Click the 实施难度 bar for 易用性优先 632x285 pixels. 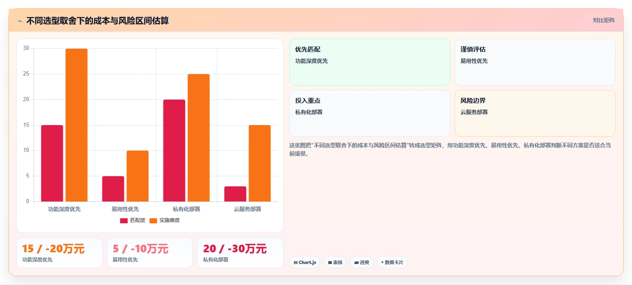138,176
